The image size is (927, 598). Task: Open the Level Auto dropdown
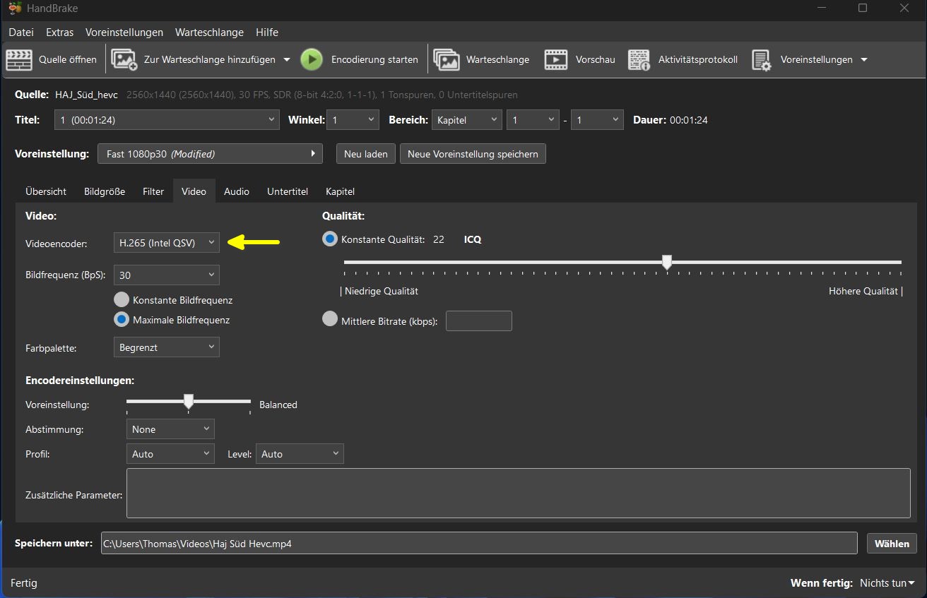(300, 454)
